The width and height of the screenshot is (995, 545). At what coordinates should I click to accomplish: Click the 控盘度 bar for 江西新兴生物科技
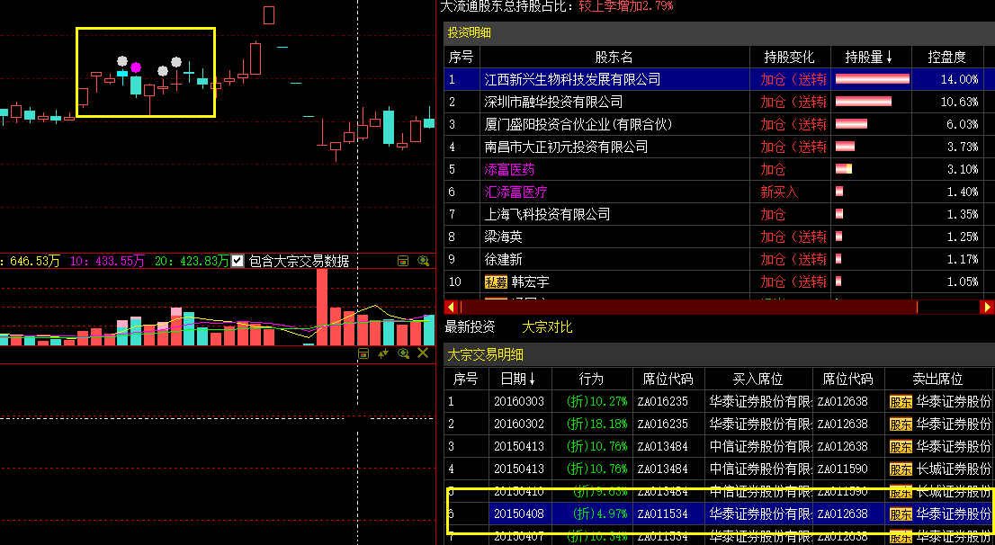[x=872, y=79]
